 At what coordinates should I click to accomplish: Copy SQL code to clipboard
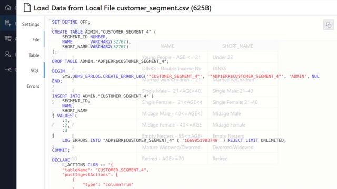pyautogui.click(x=329, y=25)
